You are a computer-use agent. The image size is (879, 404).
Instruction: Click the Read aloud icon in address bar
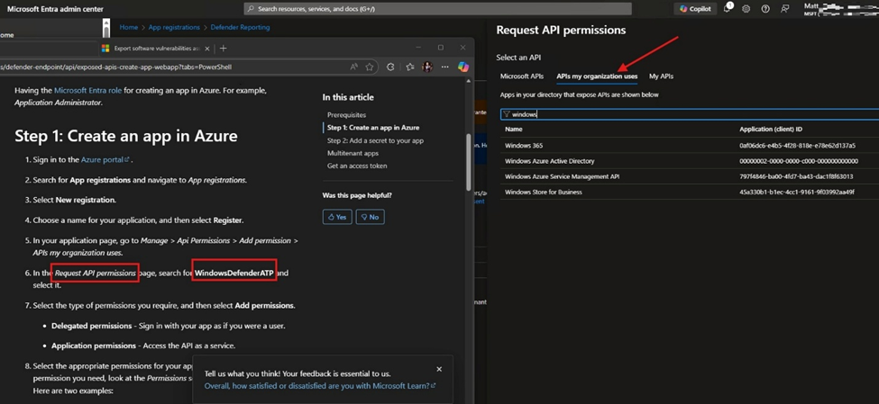coord(354,67)
